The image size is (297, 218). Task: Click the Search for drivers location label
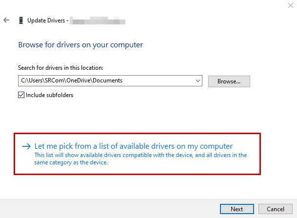[60, 68]
